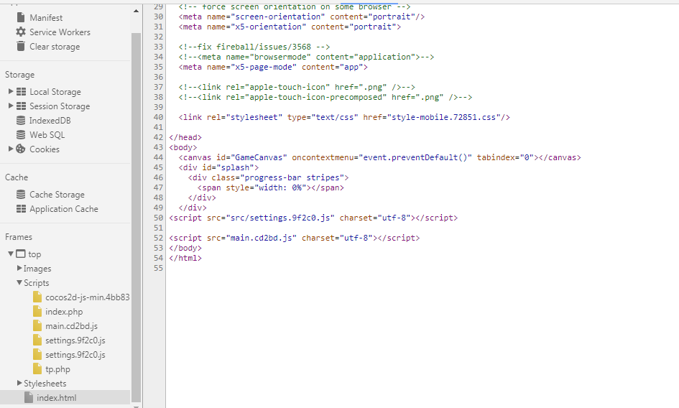The width and height of the screenshot is (679, 408).
Task: Expand the Images folder
Action: pyautogui.click(x=19, y=268)
